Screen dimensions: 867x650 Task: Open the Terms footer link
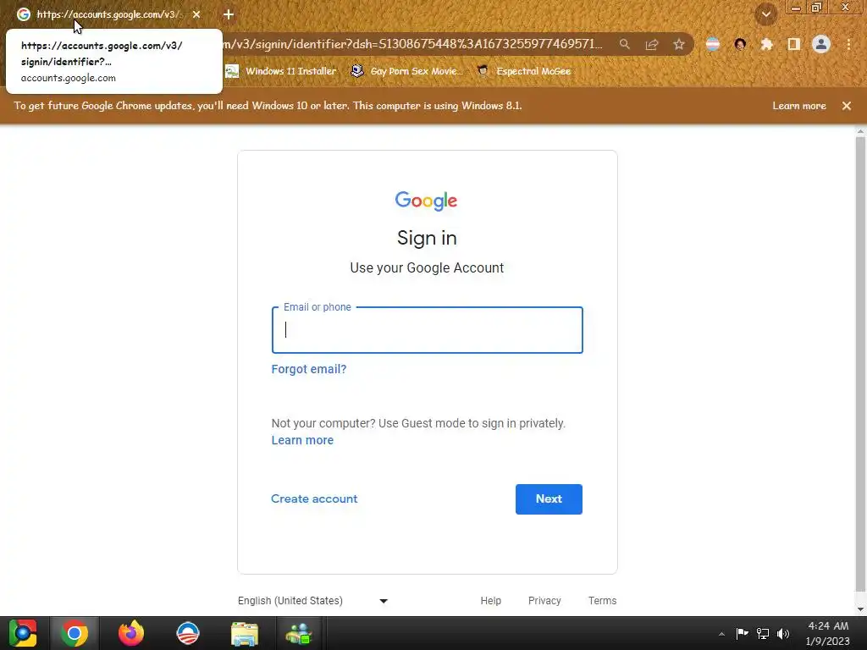click(602, 601)
